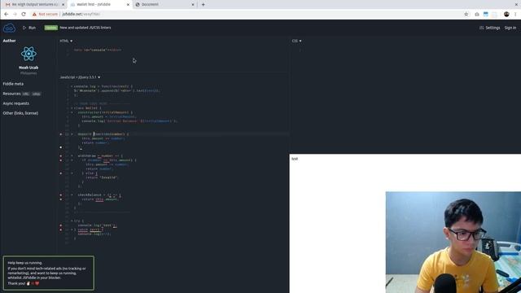
Task: Open JSFiddle Settings
Action: click(x=489, y=28)
